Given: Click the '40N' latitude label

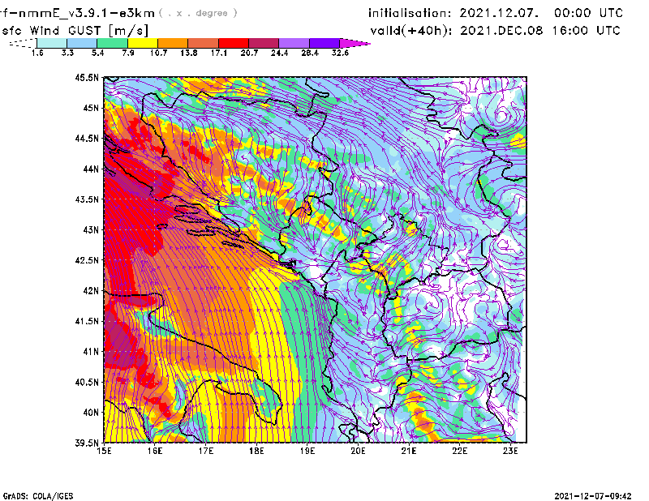Looking at the screenshot, I should coord(92,413).
